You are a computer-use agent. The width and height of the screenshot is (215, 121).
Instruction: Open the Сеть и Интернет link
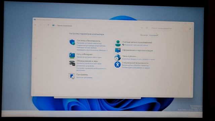pyautogui.click(x=84, y=54)
